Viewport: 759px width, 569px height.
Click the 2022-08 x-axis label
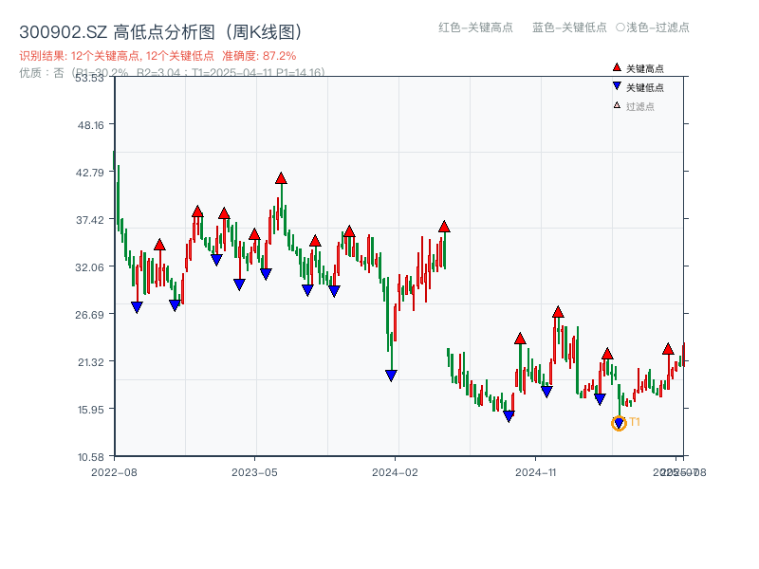[x=114, y=472]
